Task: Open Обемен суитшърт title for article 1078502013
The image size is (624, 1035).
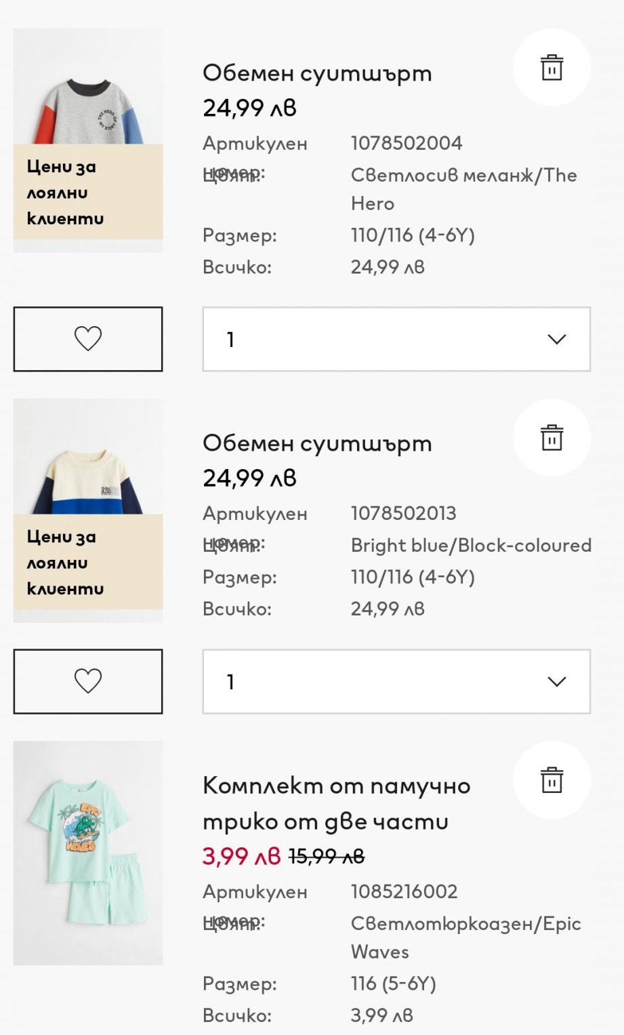Action: [317, 443]
